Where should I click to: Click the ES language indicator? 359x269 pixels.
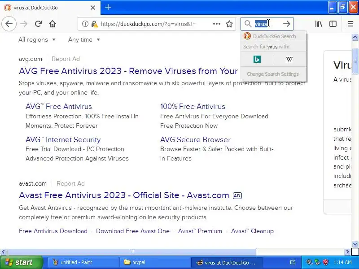(293, 262)
